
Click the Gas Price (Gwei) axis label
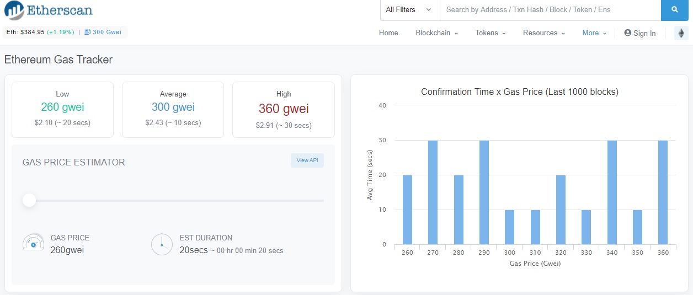(x=535, y=263)
